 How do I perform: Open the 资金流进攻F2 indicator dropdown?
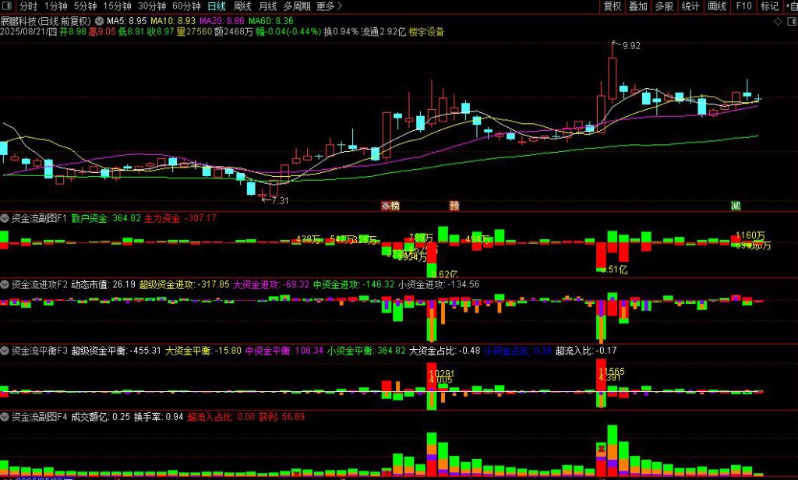[x=5, y=284]
